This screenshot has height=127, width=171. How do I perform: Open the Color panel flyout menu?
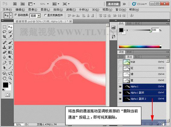(x=168, y=23)
